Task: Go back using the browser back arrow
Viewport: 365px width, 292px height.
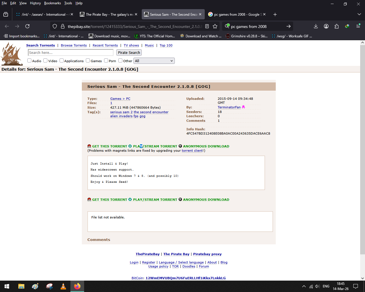Action: 7,26
